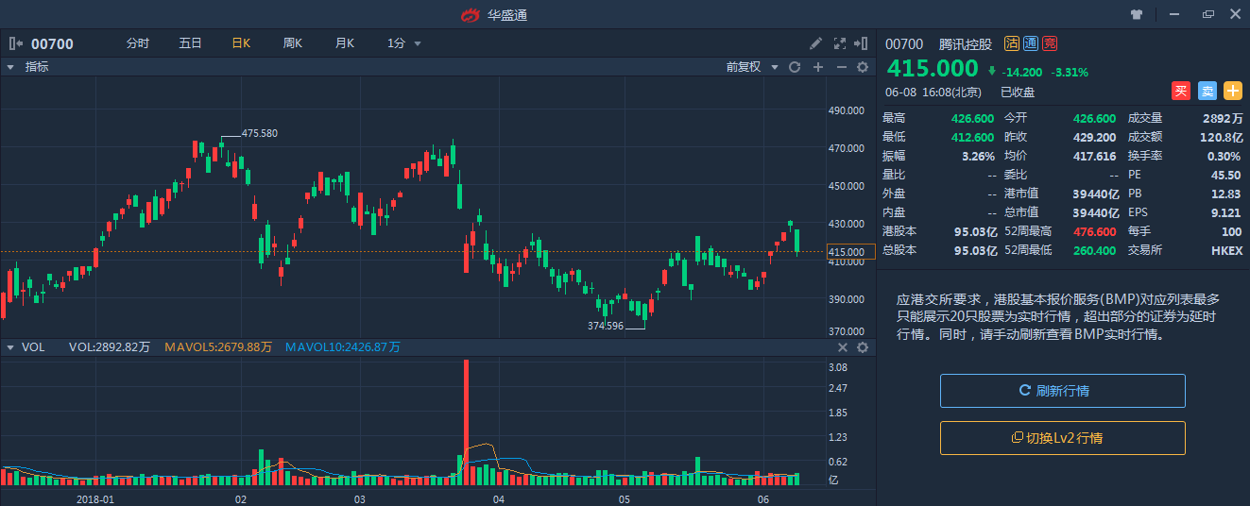Toggle the left panel collapse icon
The image size is (1250, 506).
16,43
